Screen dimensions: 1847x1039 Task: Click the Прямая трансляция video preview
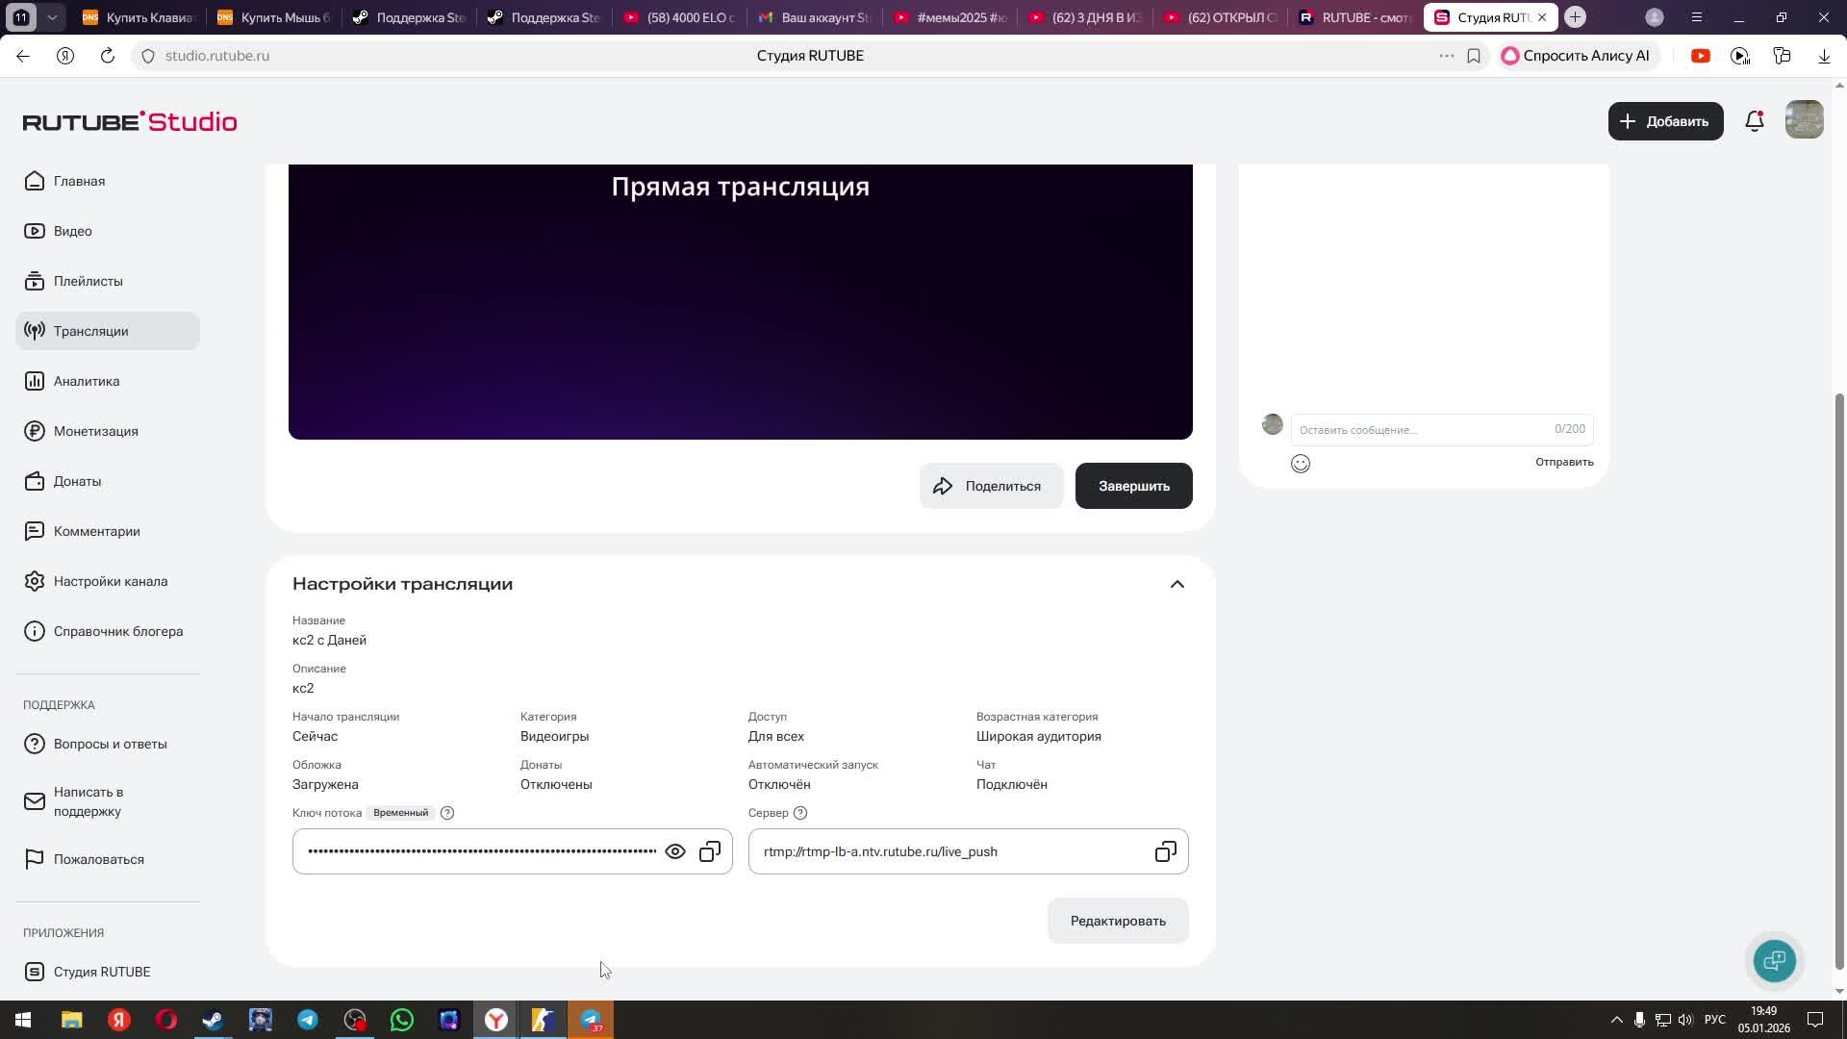pos(741,302)
